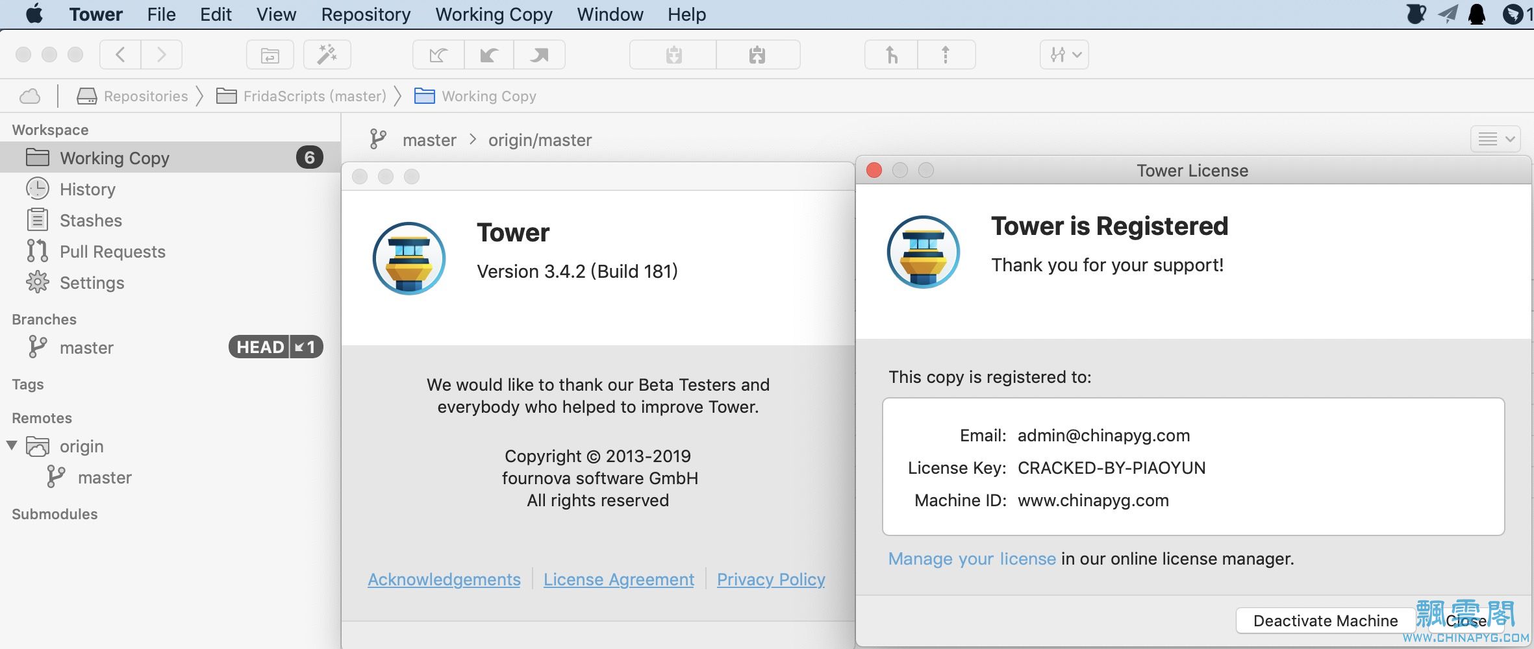The height and width of the screenshot is (649, 1534).
Task: Open the Repository menu
Action: point(366,14)
